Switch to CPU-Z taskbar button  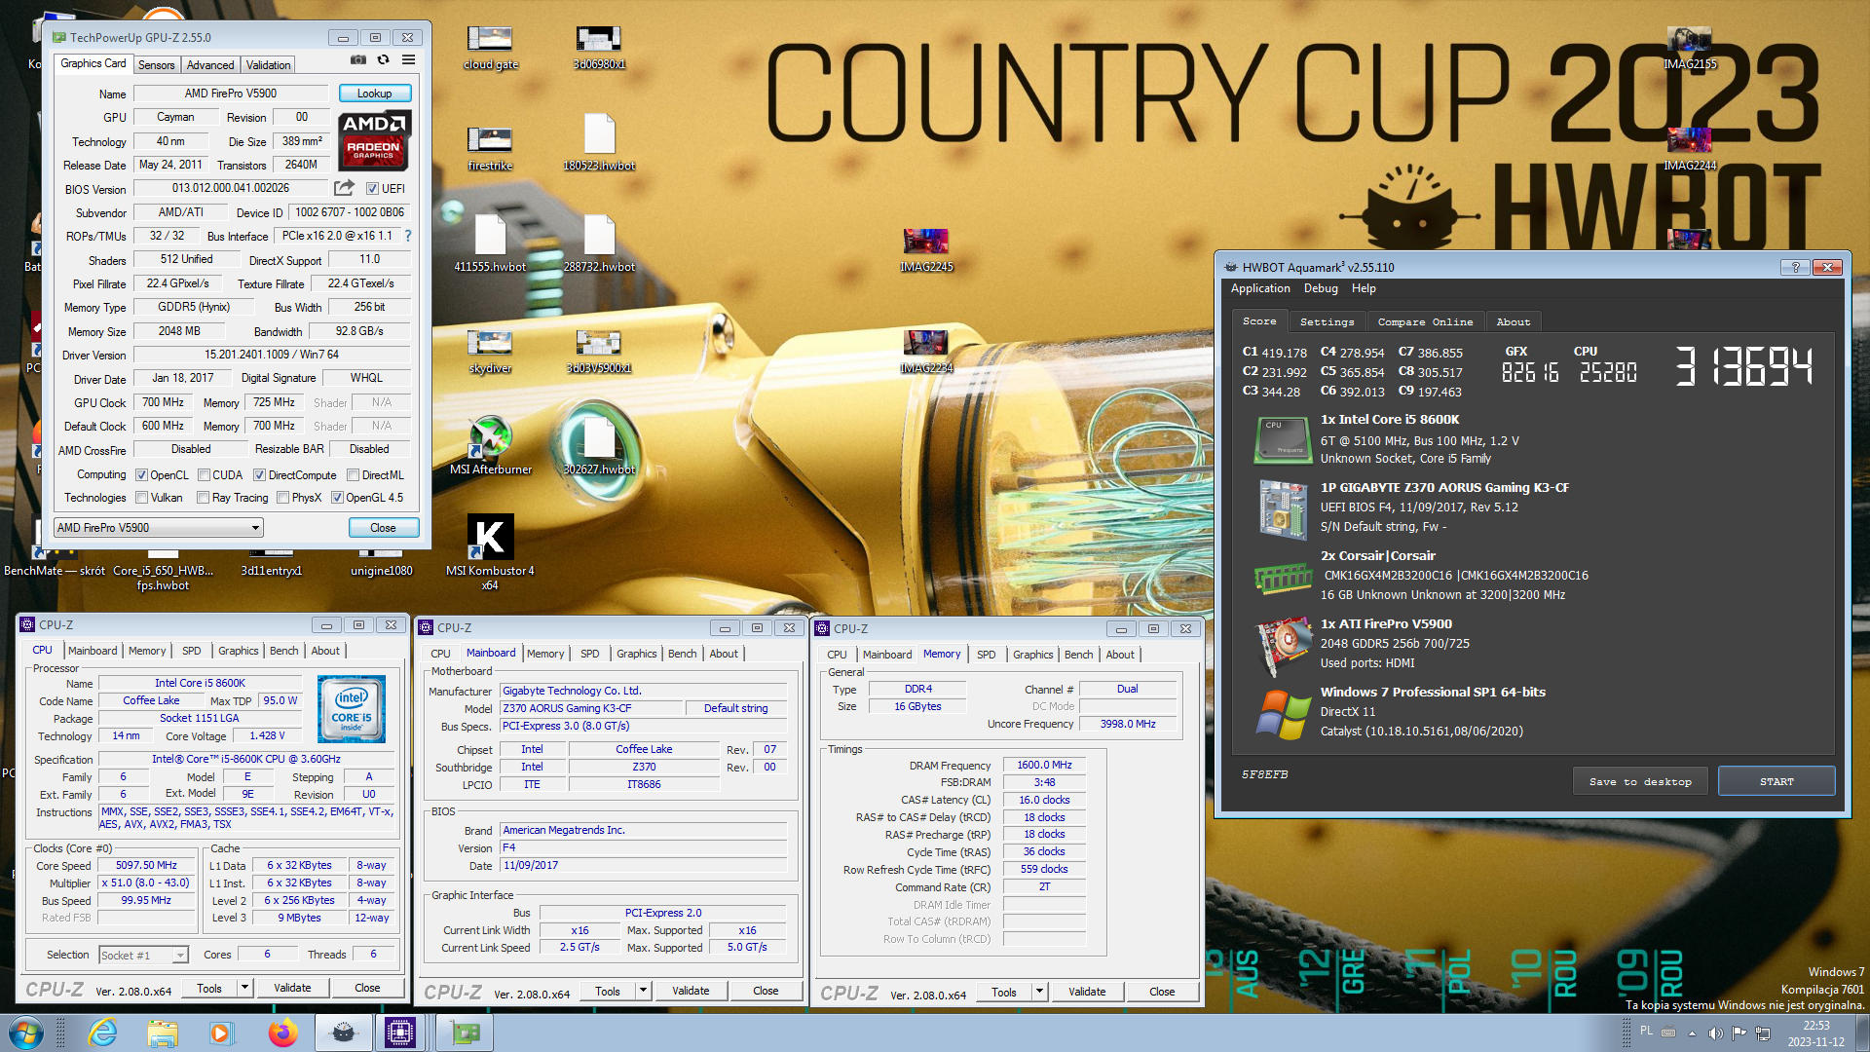[x=400, y=1033]
